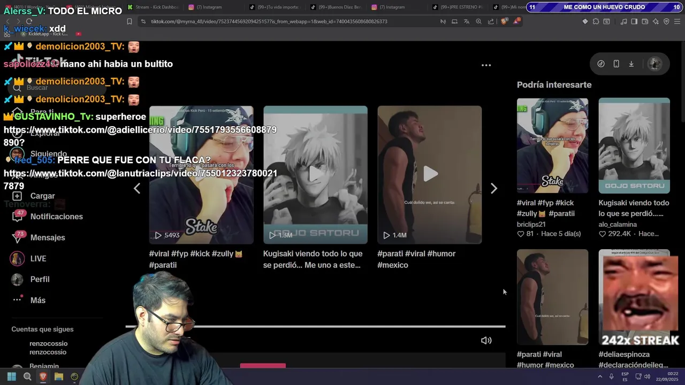Open the sidebar Stake video by briclips21

pyautogui.click(x=552, y=145)
